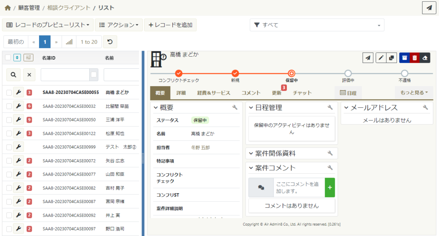
Task: Open the レコードのプレビューリスト dropdown
Action: [x=48, y=25]
